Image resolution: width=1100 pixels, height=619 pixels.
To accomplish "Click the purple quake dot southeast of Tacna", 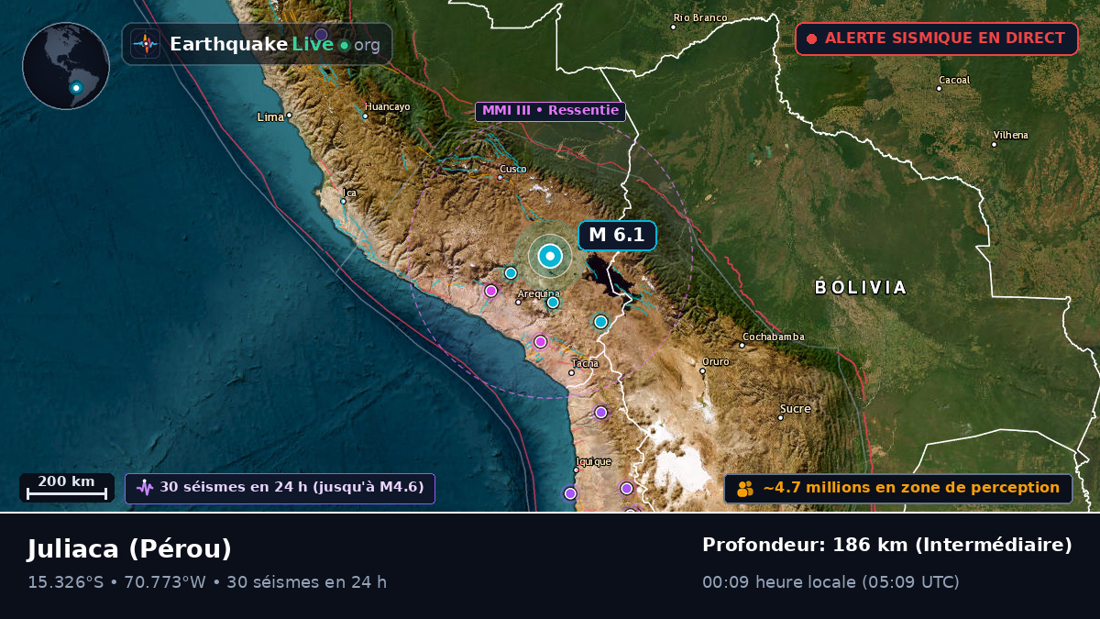I will [x=600, y=412].
